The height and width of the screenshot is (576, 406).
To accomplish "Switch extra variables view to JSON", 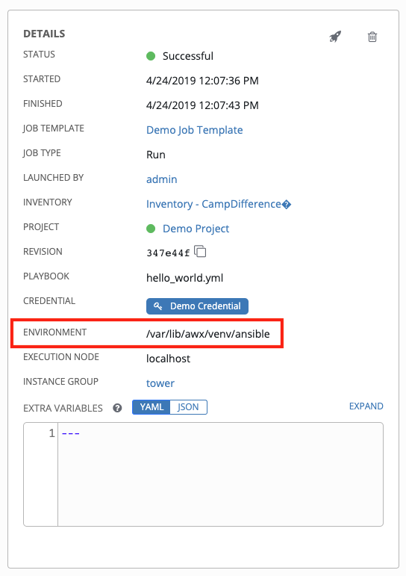I will click(x=188, y=407).
